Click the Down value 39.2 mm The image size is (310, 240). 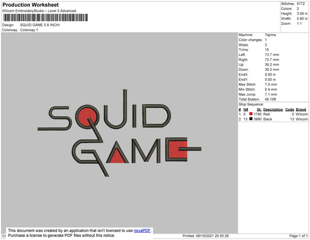click(272, 69)
